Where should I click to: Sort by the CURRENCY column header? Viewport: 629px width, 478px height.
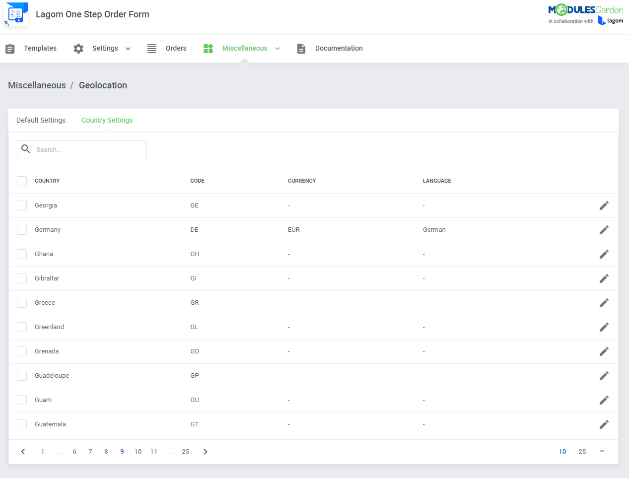[302, 181]
